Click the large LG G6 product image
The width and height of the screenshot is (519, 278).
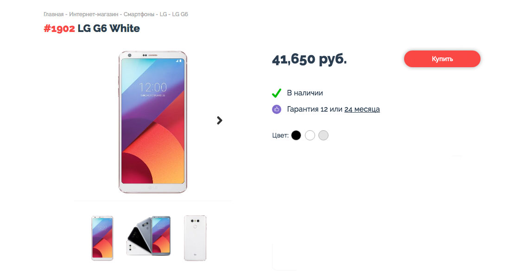click(153, 122)
